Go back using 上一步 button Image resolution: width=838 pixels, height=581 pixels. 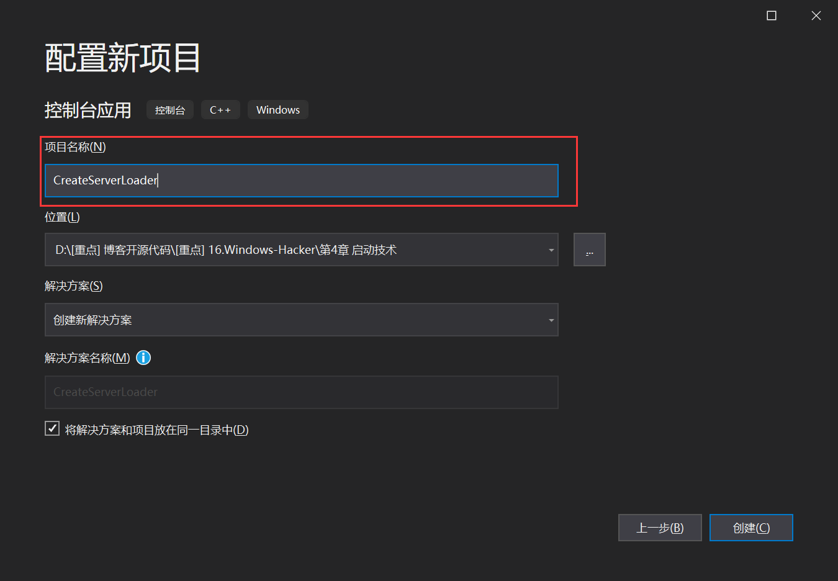click(x=659, y=527)
